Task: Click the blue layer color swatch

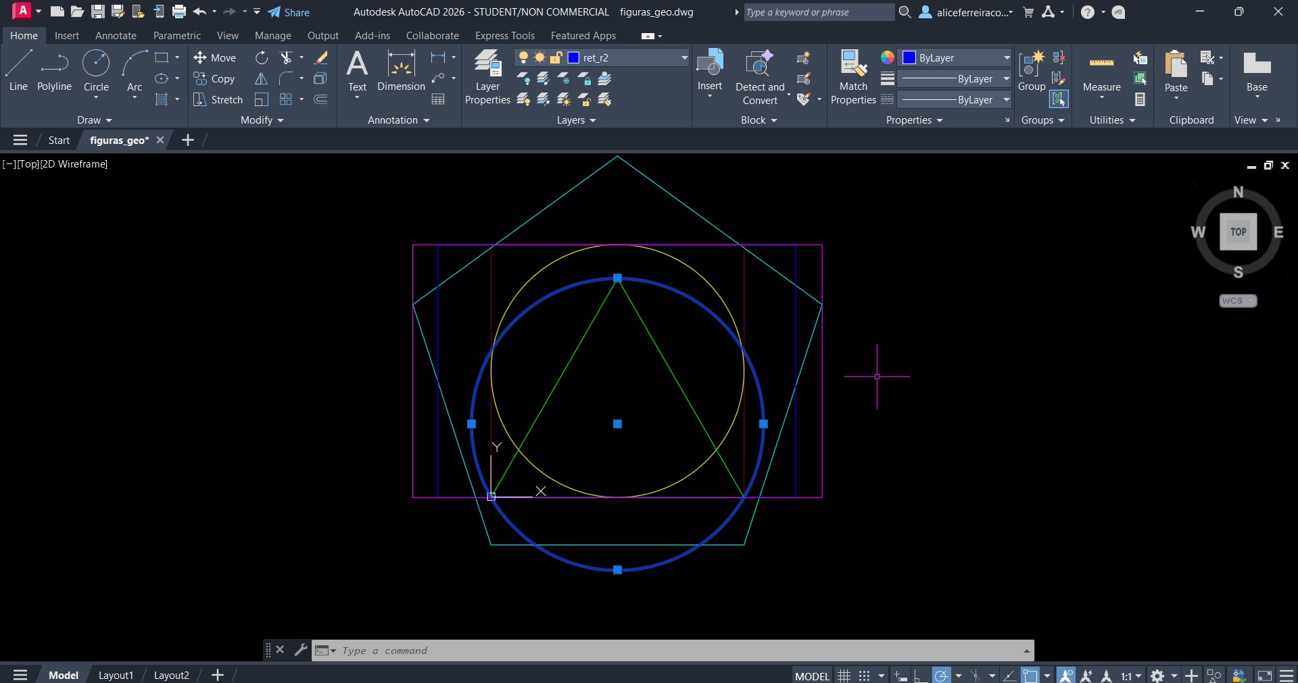Action: (573, 58)
